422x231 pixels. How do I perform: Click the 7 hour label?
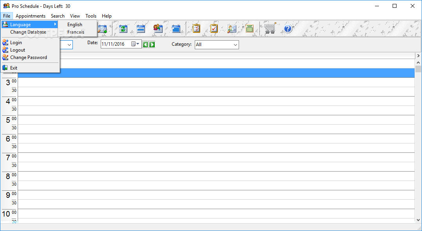(8, 158)
